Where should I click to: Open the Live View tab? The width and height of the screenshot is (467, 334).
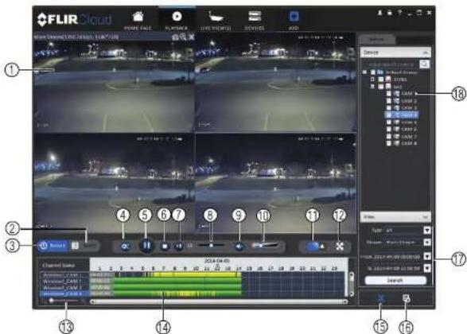pyautogui.click(x=216, y=21)
